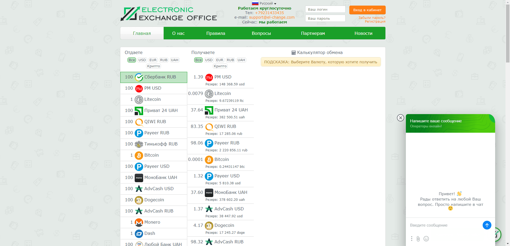Open the emoji picker in chat
510x246 pixels.
click(x=426, y=239)
